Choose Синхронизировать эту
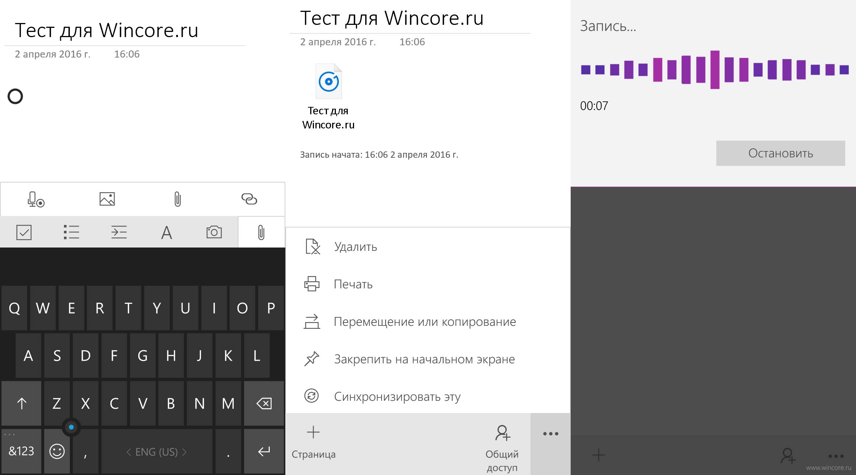The height and width of the screenshot is (475, 856). pos(428,396)
